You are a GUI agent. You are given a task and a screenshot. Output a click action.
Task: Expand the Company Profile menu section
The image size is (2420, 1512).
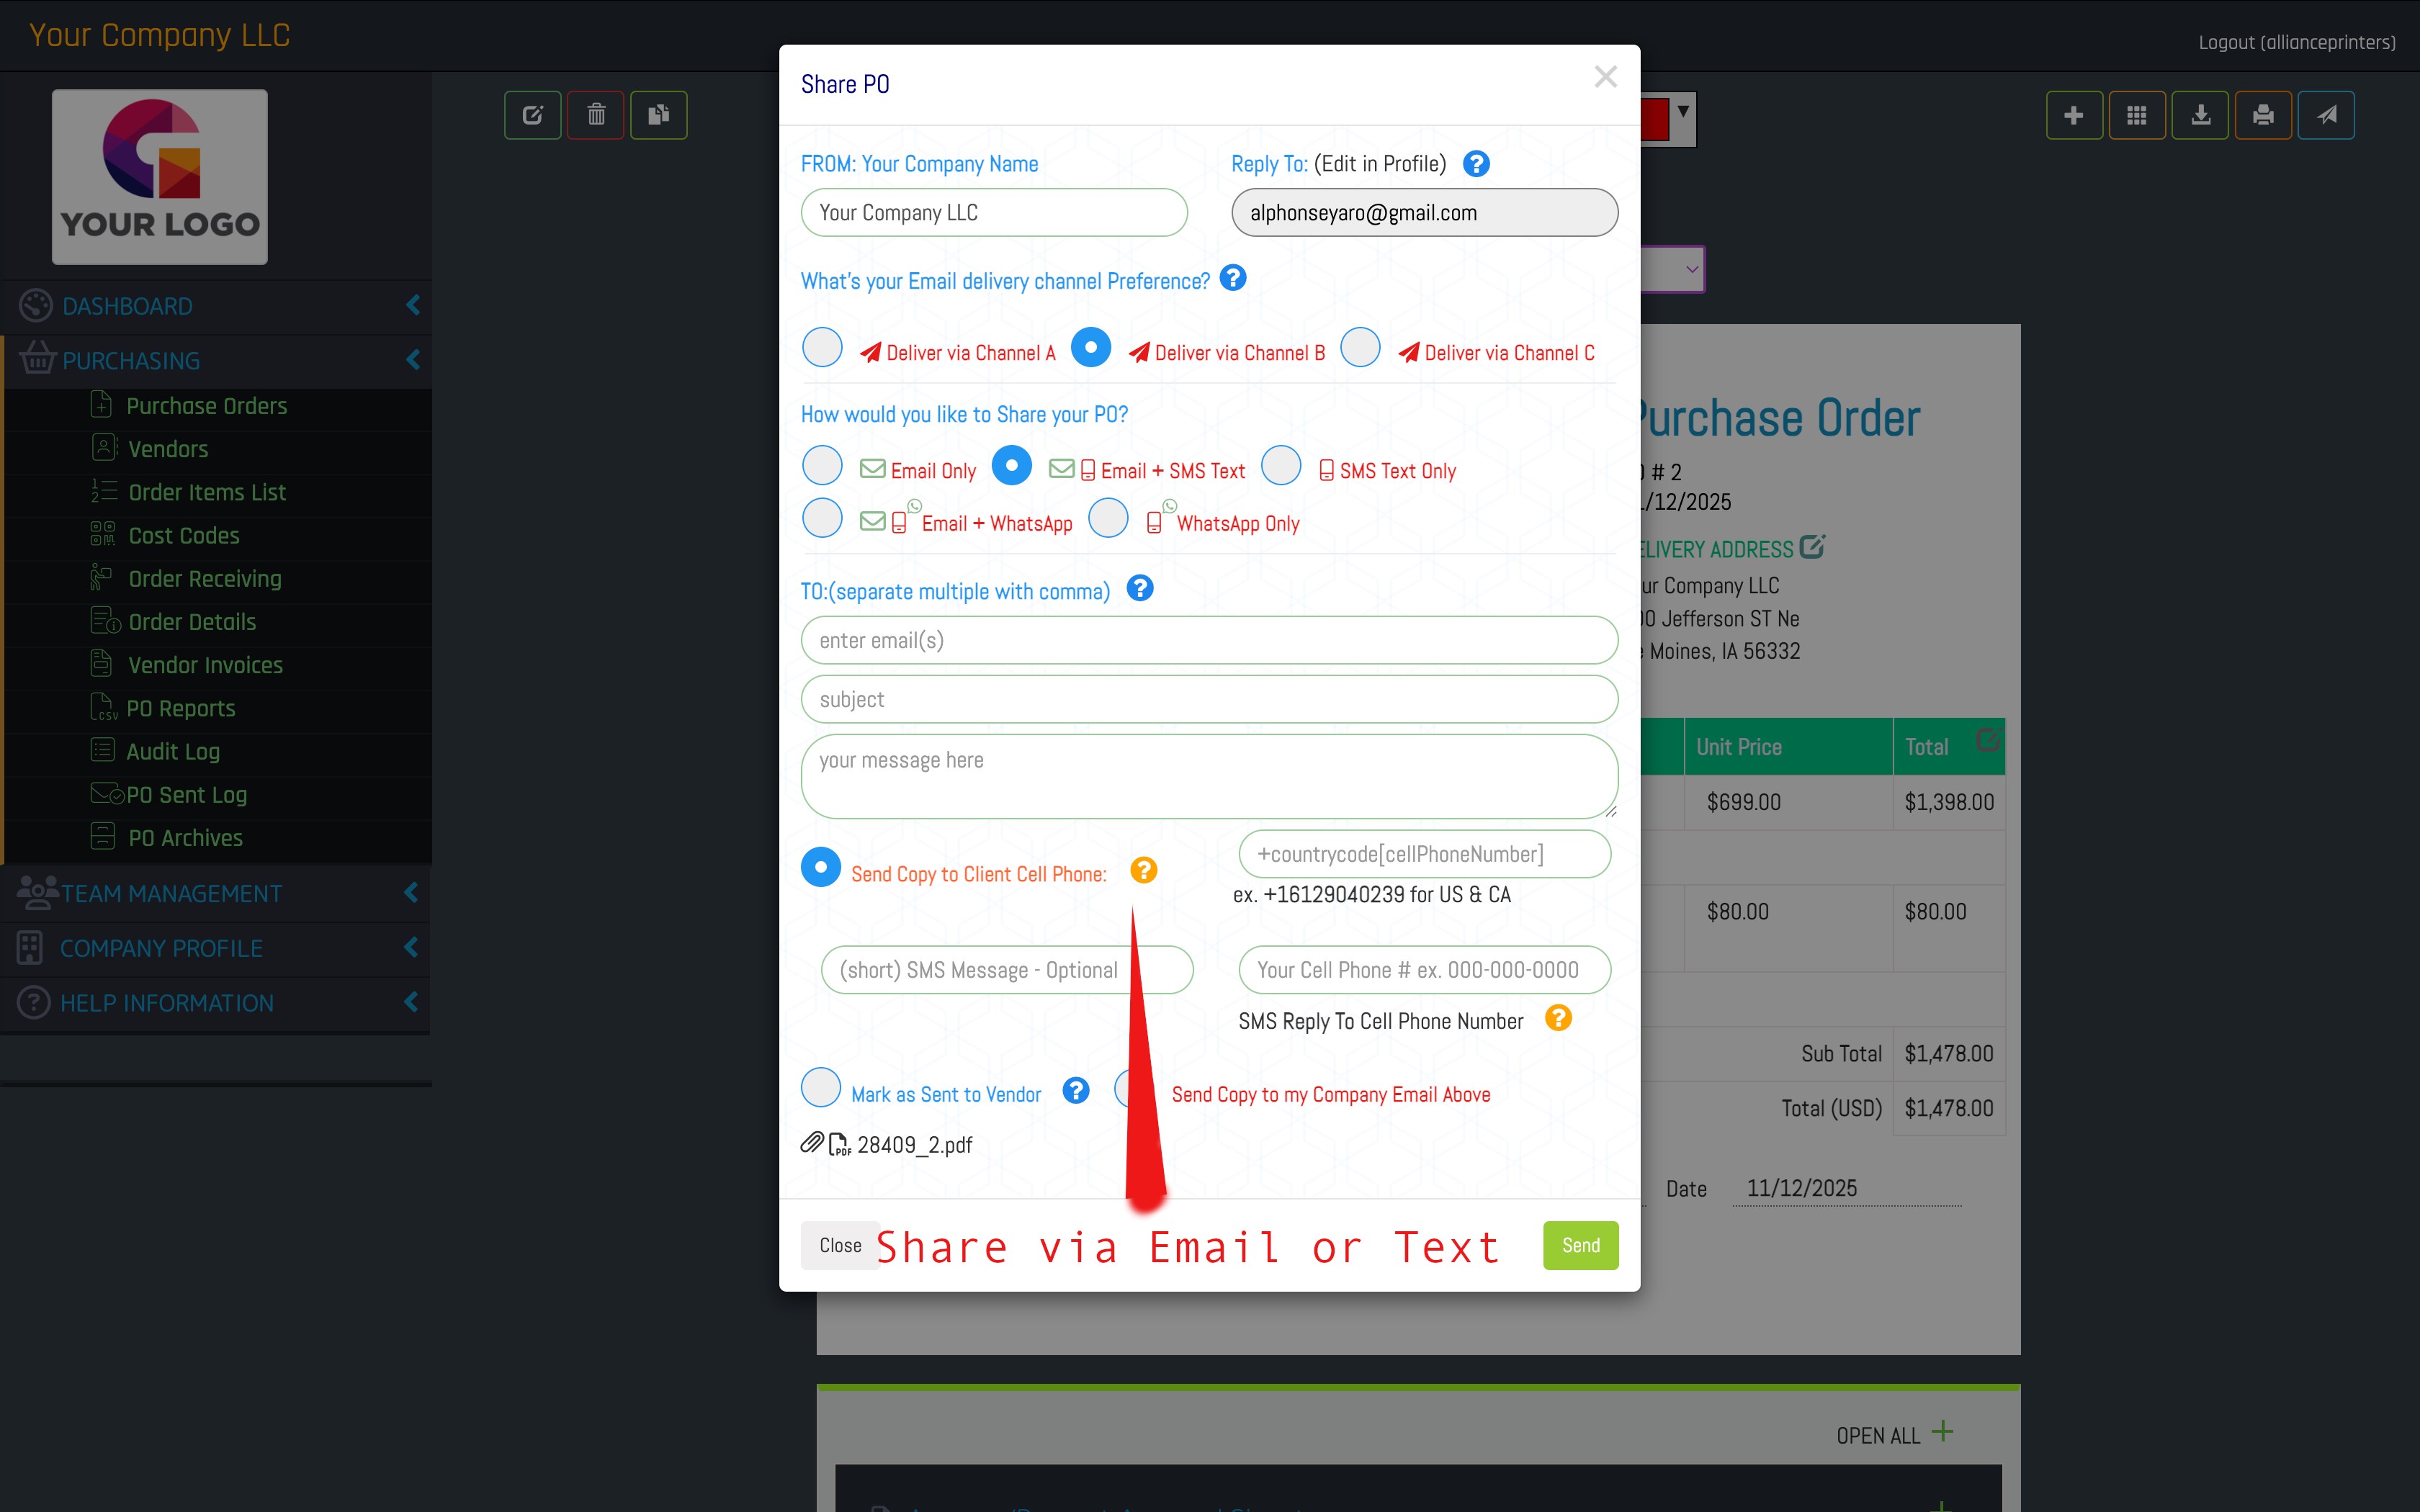(216, 948)
